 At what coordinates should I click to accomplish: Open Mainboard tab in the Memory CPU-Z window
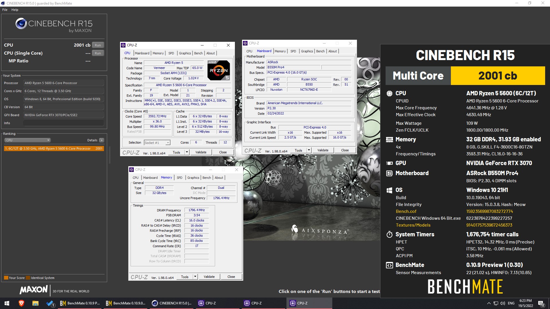click(150, 178)
